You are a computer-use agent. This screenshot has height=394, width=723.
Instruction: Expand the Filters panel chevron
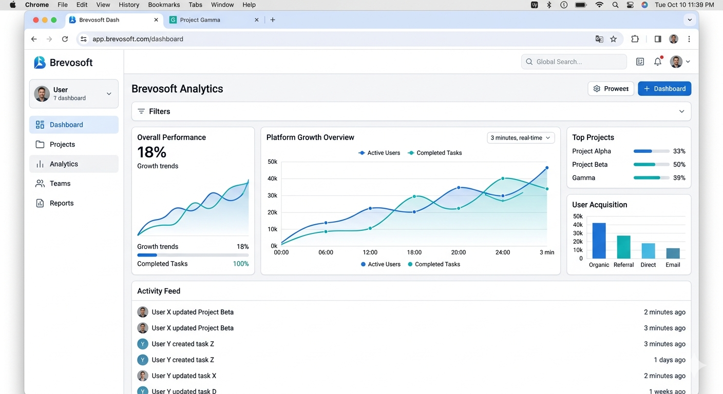click(681, 111)
